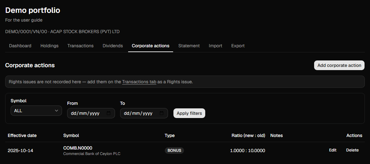
Task: Click the BONUS type badge
Action: click(x=174, y=150)
